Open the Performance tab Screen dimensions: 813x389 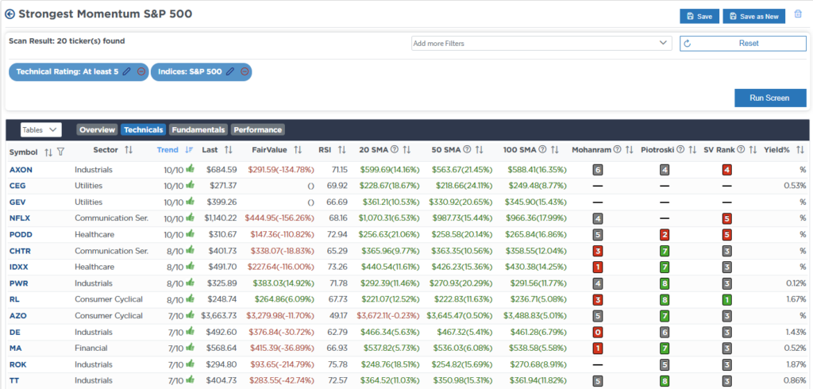point(257,129)
